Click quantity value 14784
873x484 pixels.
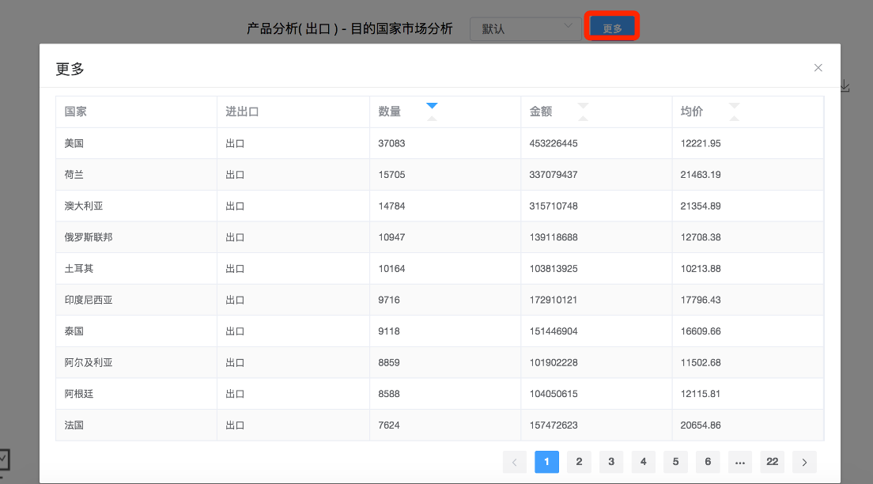click(x=391, y=206)
